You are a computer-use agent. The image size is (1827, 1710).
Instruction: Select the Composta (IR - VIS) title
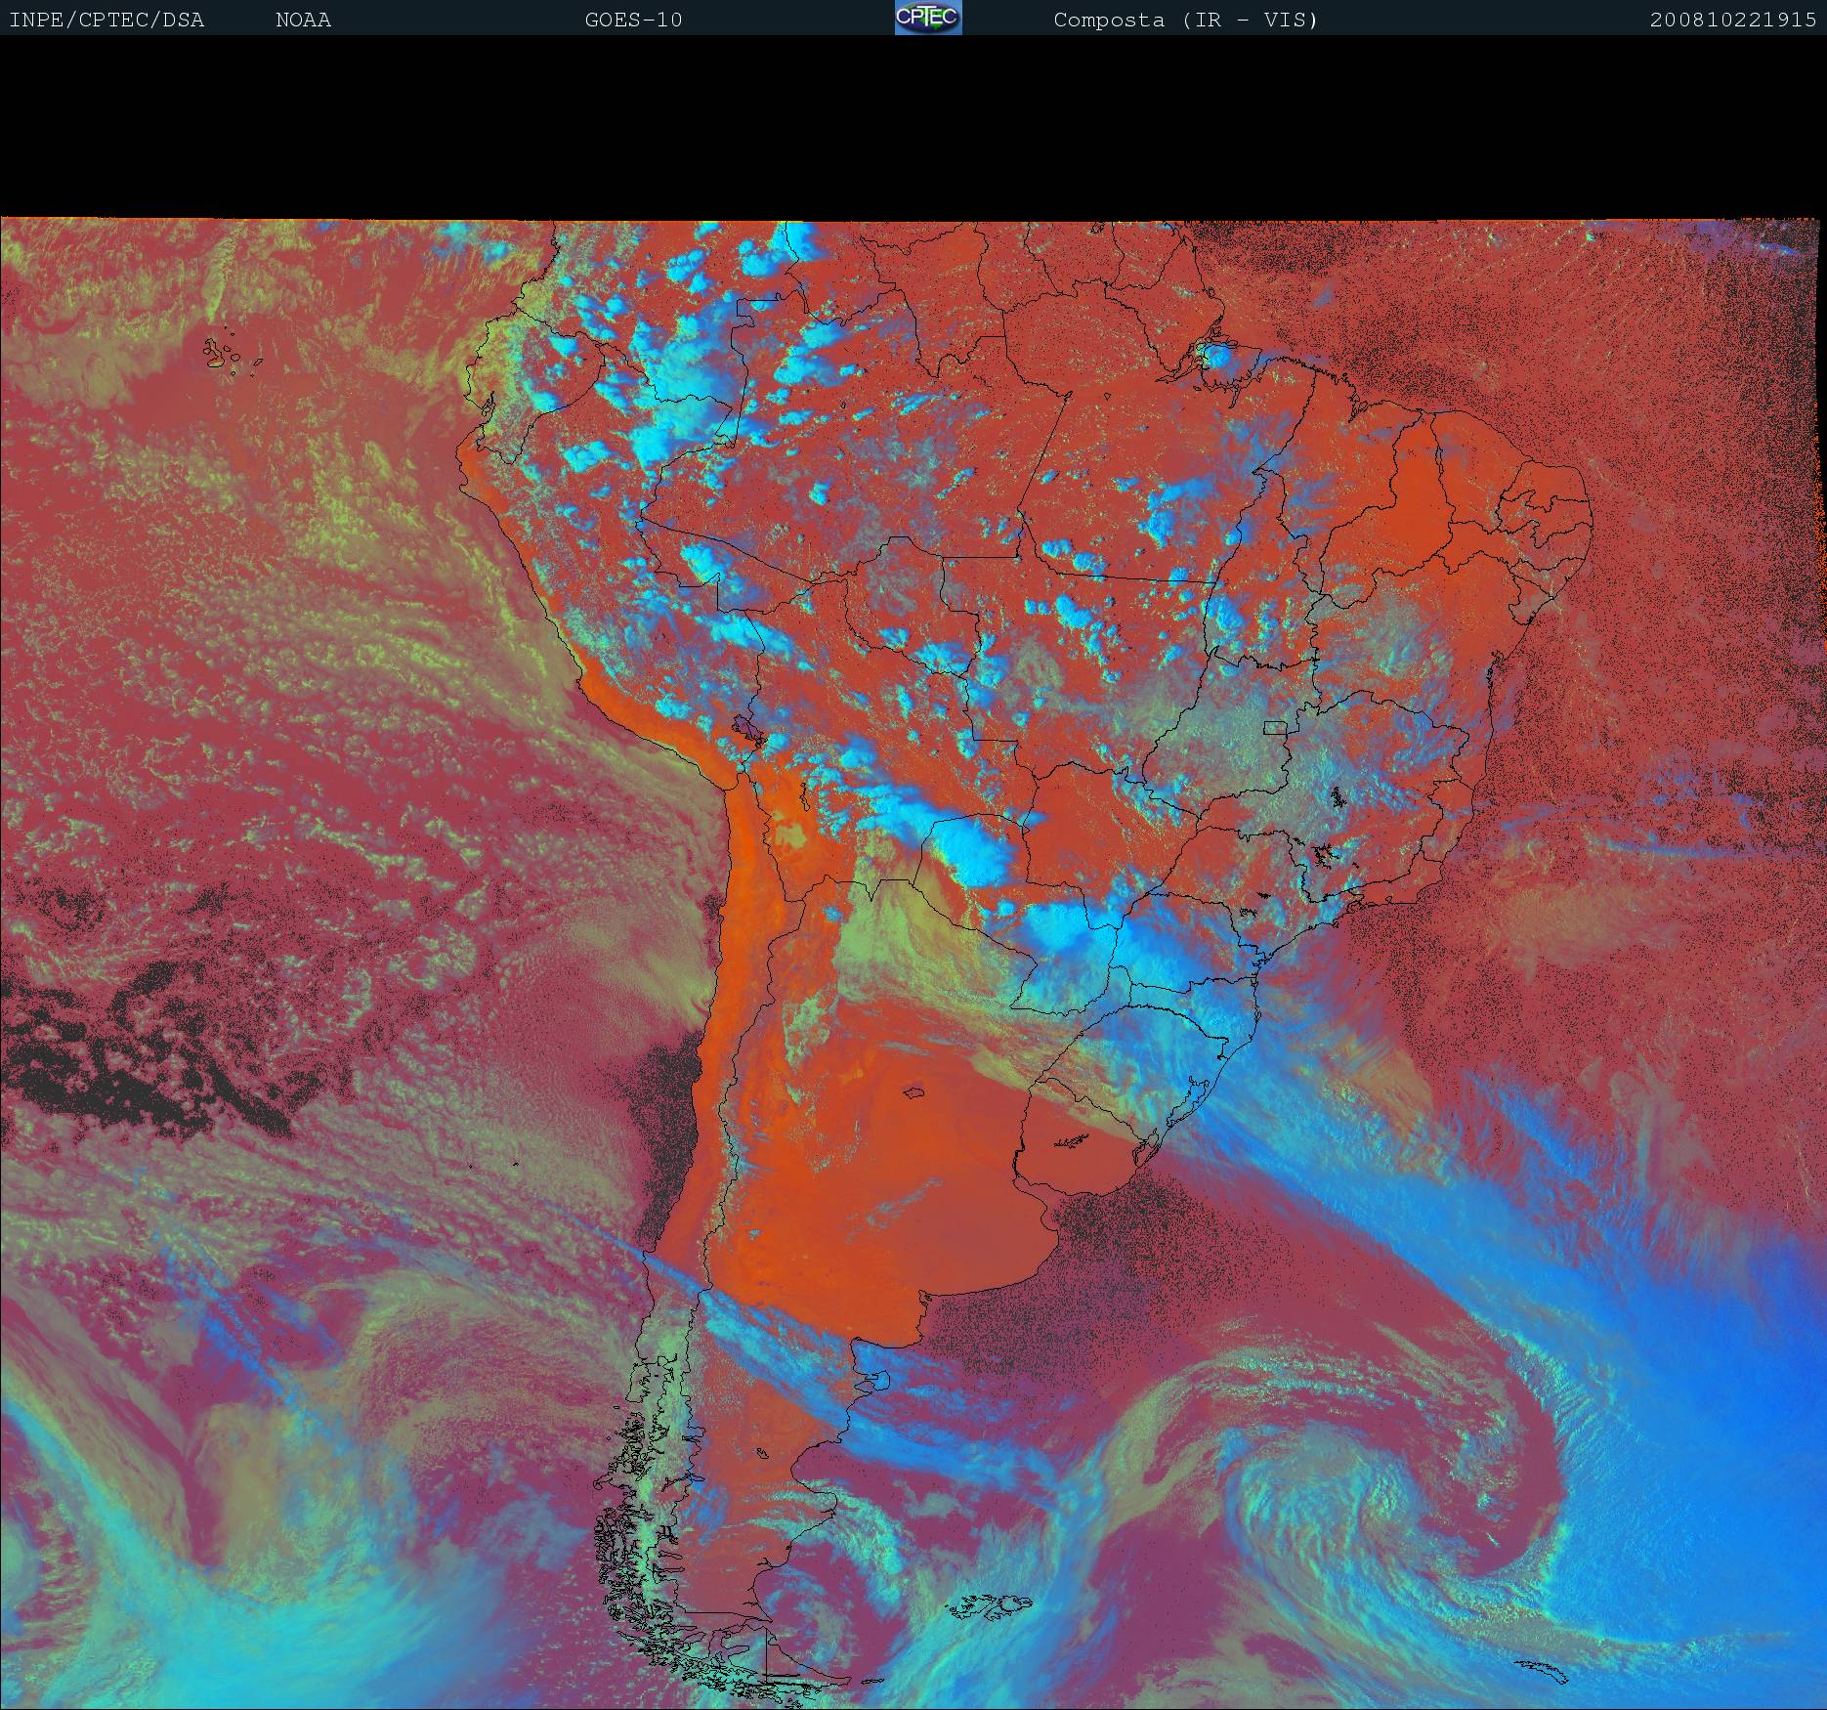pos(1185,20)
